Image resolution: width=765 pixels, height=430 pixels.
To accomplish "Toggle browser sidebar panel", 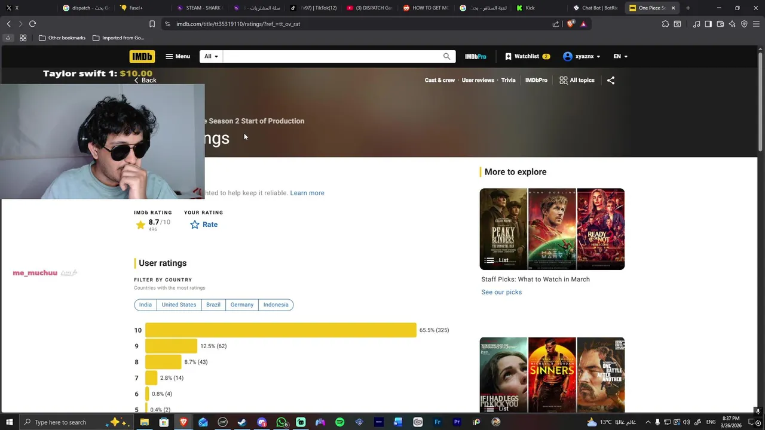I will click(x=708, y=24).
